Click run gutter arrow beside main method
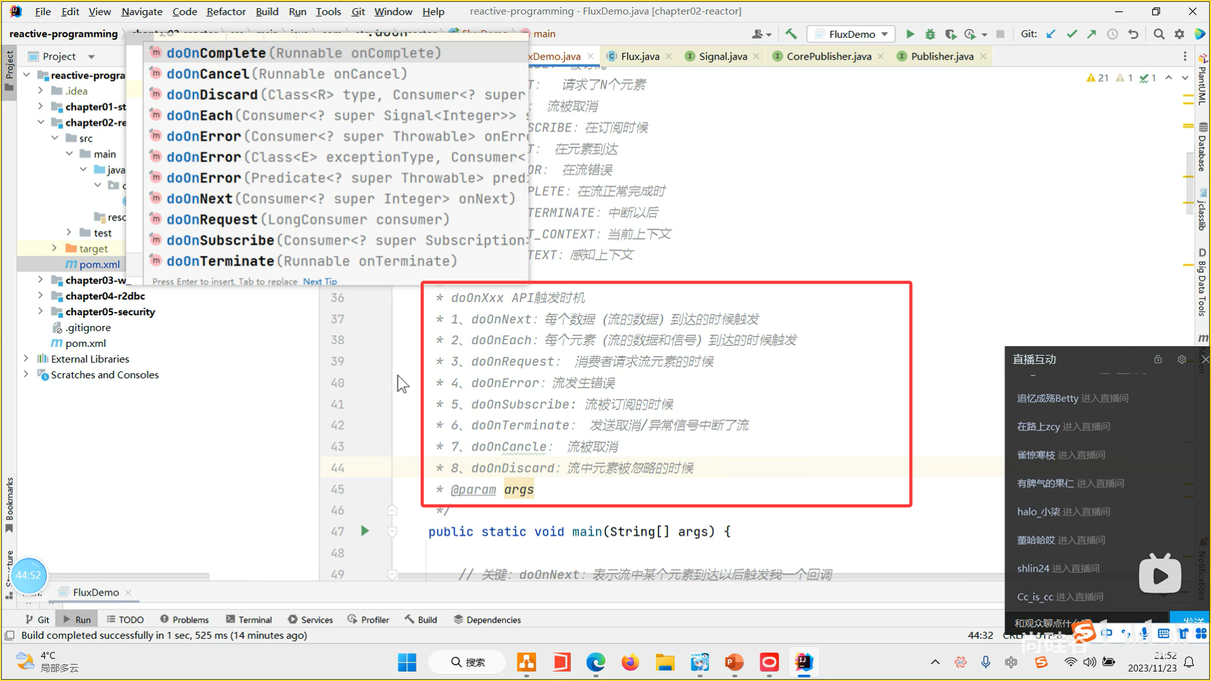 click(x=365, y=531)
